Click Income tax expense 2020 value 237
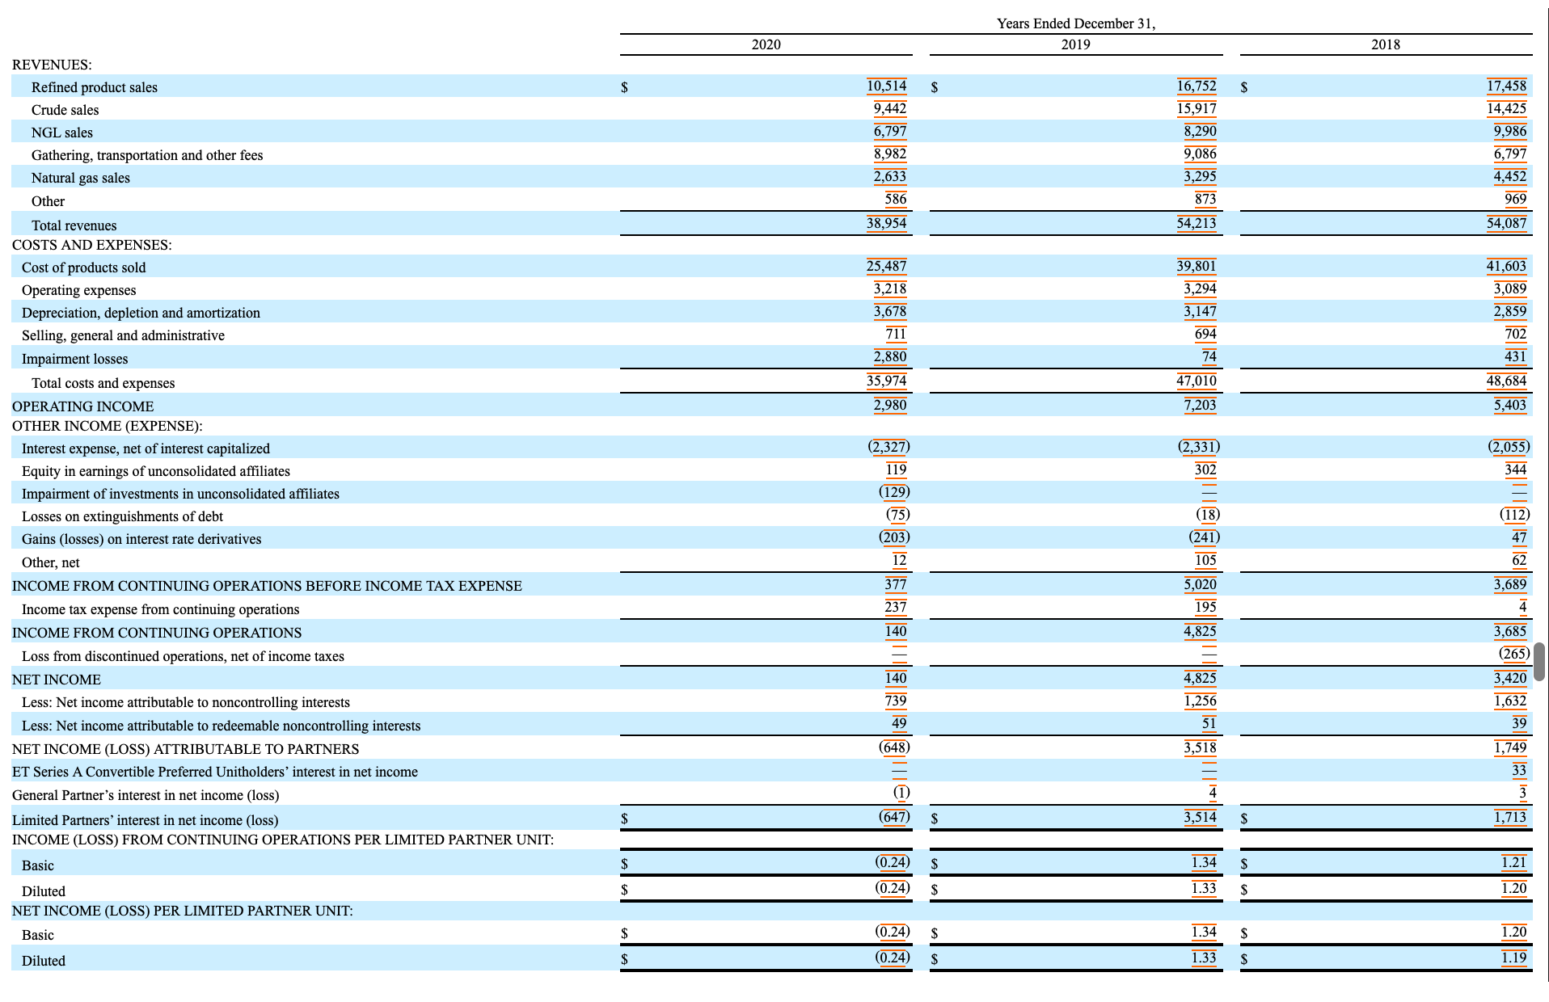This screenshot has width=1549, height=1002. (895, 607)
